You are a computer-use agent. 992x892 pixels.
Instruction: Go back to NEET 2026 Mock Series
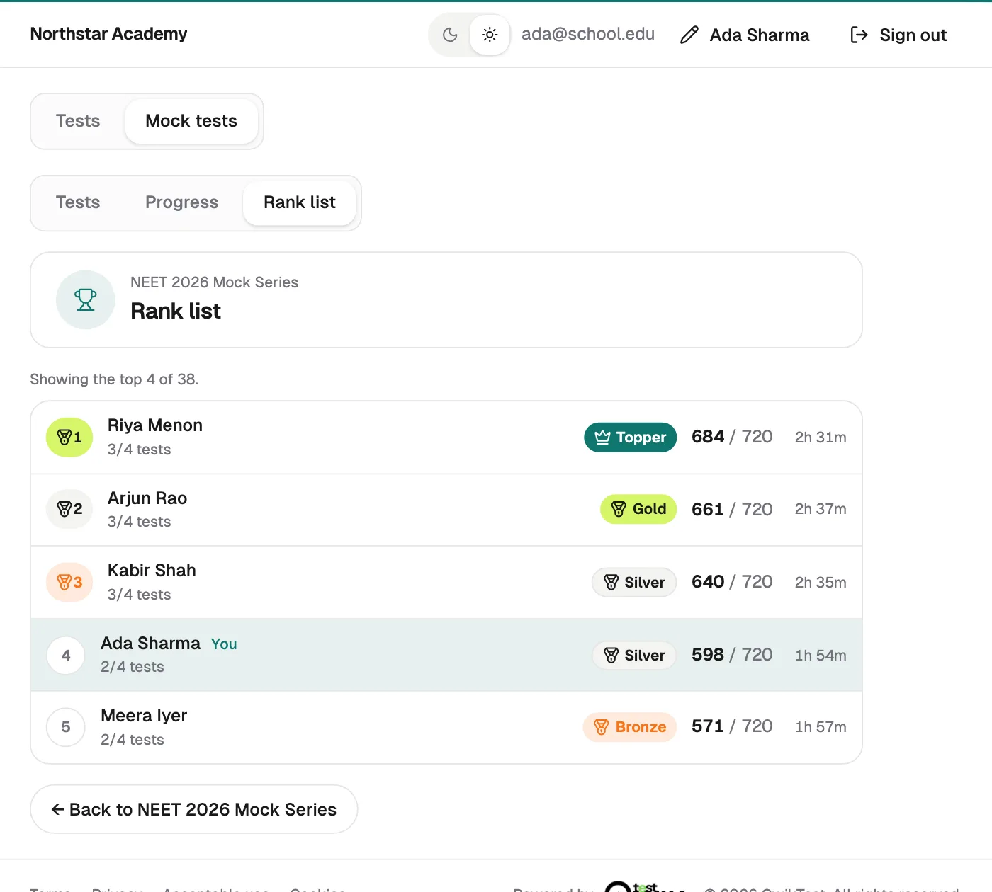click(x=194, y=809)
